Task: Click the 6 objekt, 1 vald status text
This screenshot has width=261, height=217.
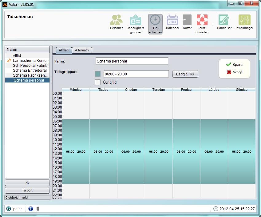Action: coord(17,198)
